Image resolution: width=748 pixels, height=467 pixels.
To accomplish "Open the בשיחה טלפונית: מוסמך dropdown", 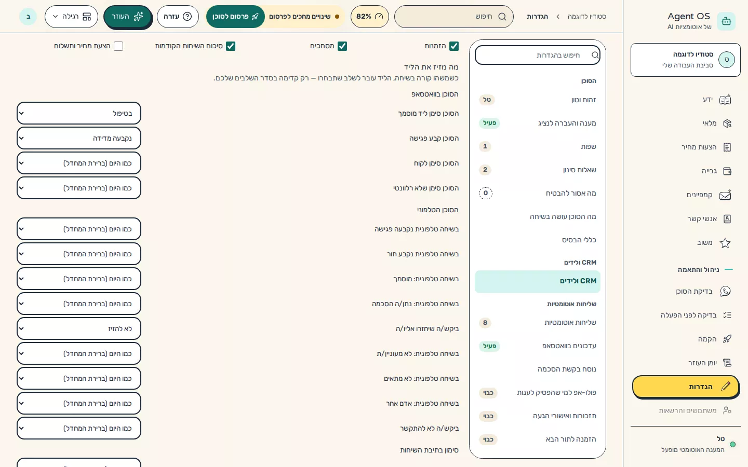I will 79,279.
